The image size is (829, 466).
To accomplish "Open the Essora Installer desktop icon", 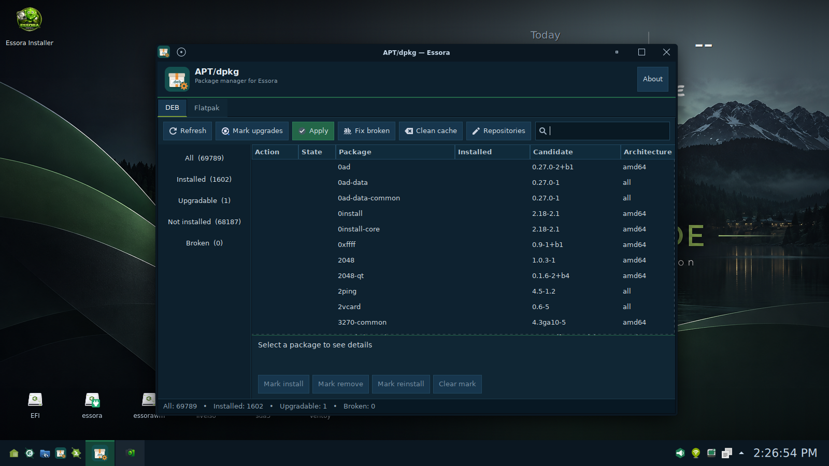I will (30, 26).
